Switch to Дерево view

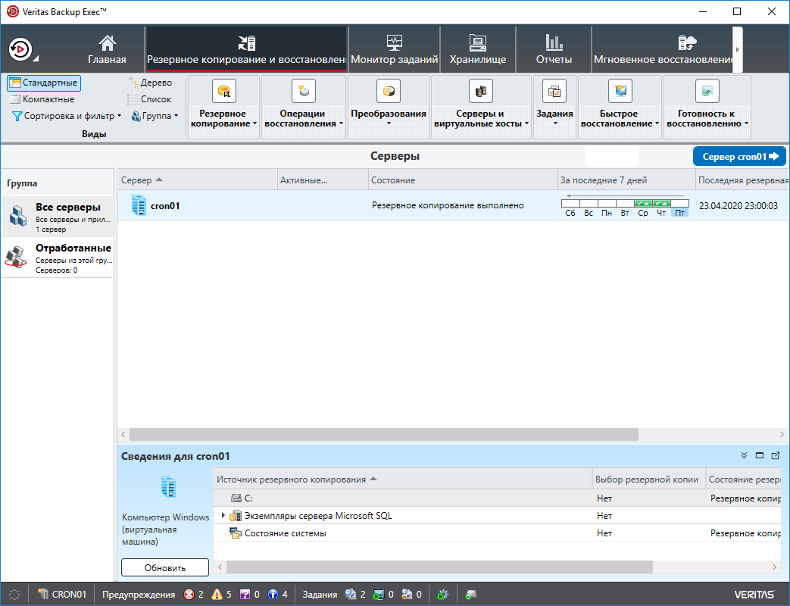[x=150, y=83]
